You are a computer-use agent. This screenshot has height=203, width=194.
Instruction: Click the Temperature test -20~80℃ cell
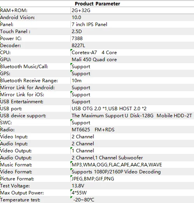point(132,200)
